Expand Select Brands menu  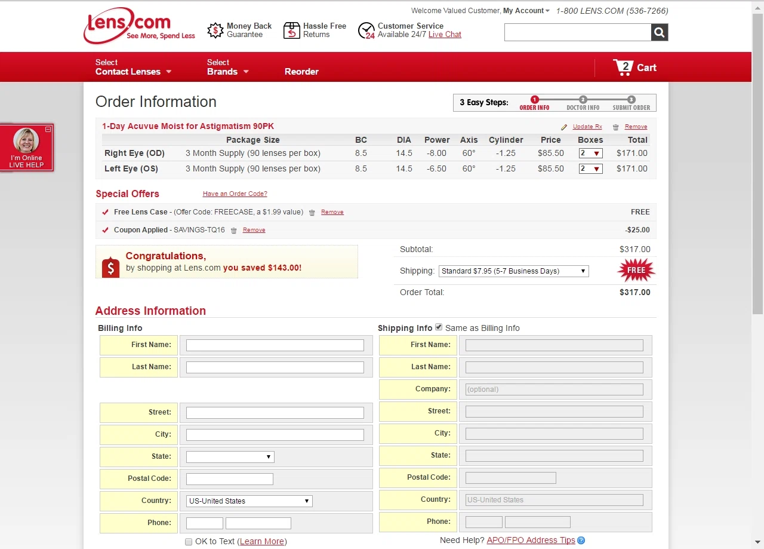[228, 67]
